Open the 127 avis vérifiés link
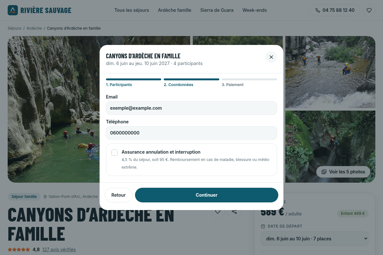This screenshot has height=255, width=383. (59, 250)
